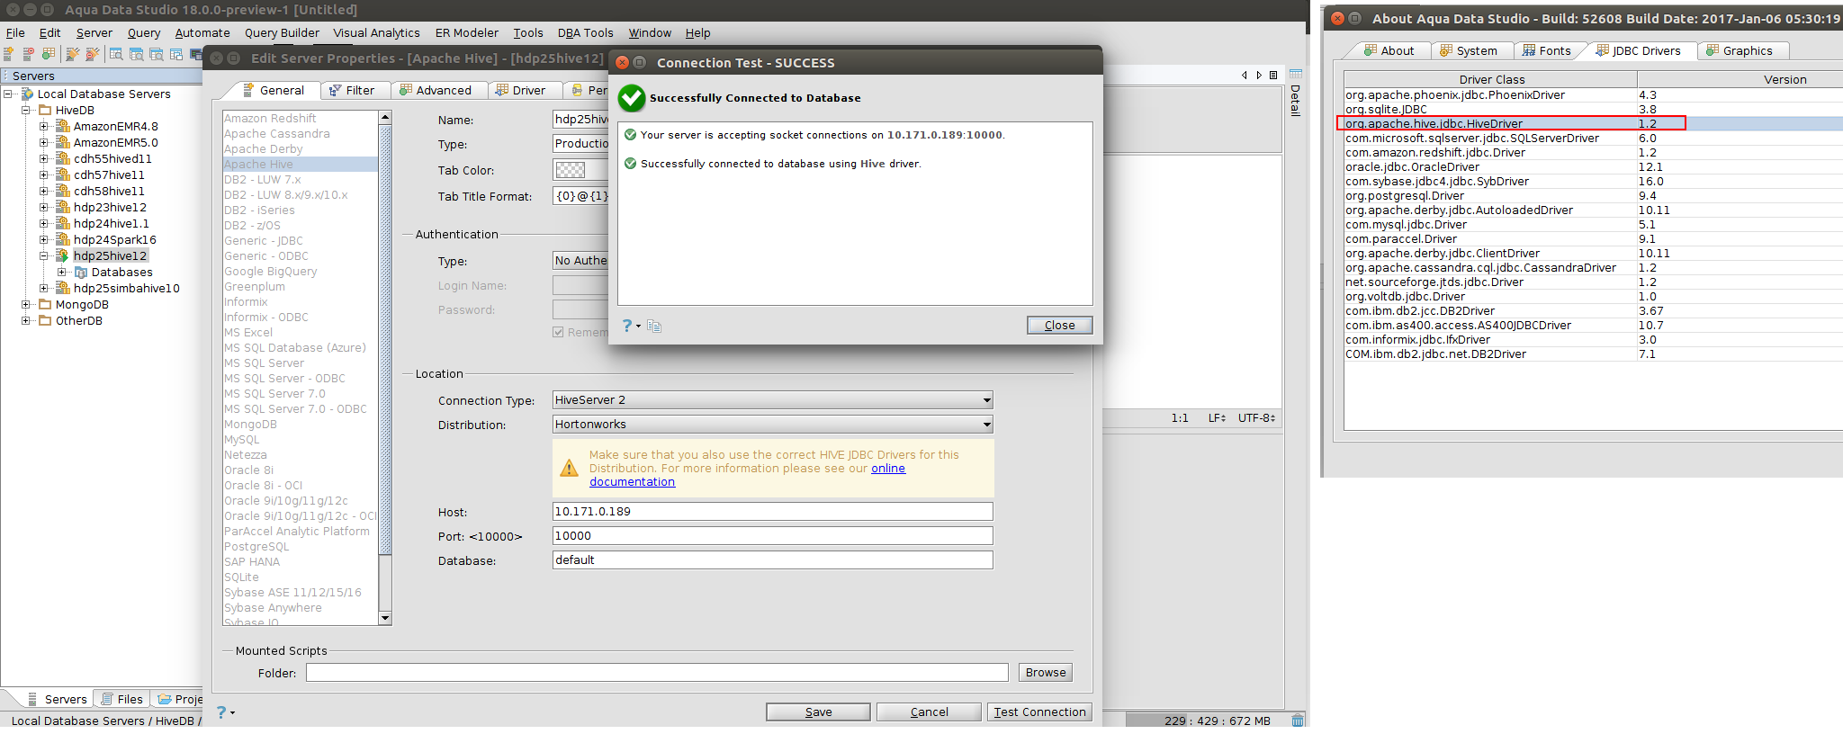This screenshot has width=1843, height=743.
Task: Select hdp24Spark16 in the server tree
Action: point(115,239)
